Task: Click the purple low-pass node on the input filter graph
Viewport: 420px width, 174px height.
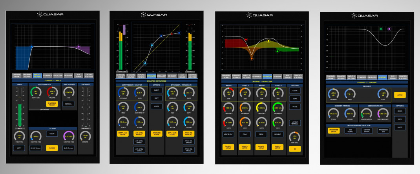Action: [x=79, y=47]
